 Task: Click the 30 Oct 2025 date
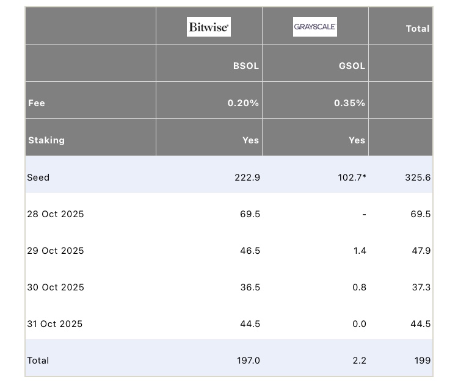pyautogui.click(x=55, y=287)
